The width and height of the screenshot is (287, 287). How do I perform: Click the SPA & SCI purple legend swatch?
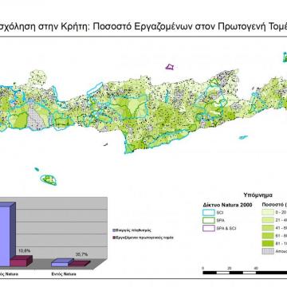208,228
